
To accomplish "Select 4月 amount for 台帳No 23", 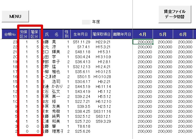I will click(143, 42).
